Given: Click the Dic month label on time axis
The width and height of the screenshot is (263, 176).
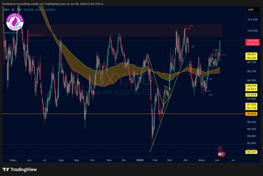Looking at the screenshot, I should pyautogui.click(x=124, y=160).
